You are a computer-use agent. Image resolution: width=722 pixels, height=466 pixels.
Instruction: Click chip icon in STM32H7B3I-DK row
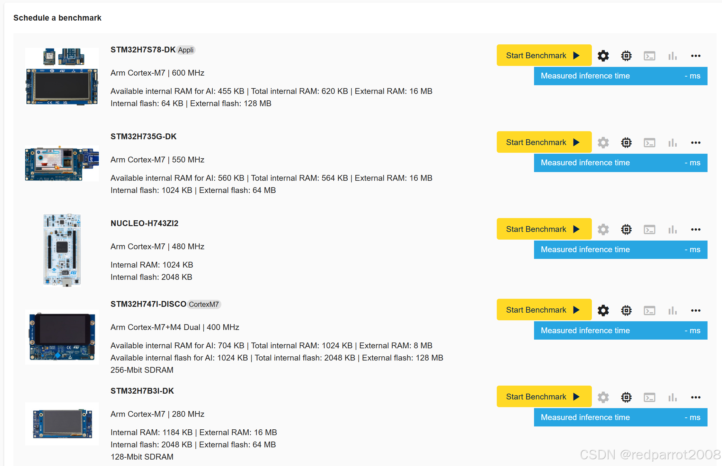(x=626, y=397)
